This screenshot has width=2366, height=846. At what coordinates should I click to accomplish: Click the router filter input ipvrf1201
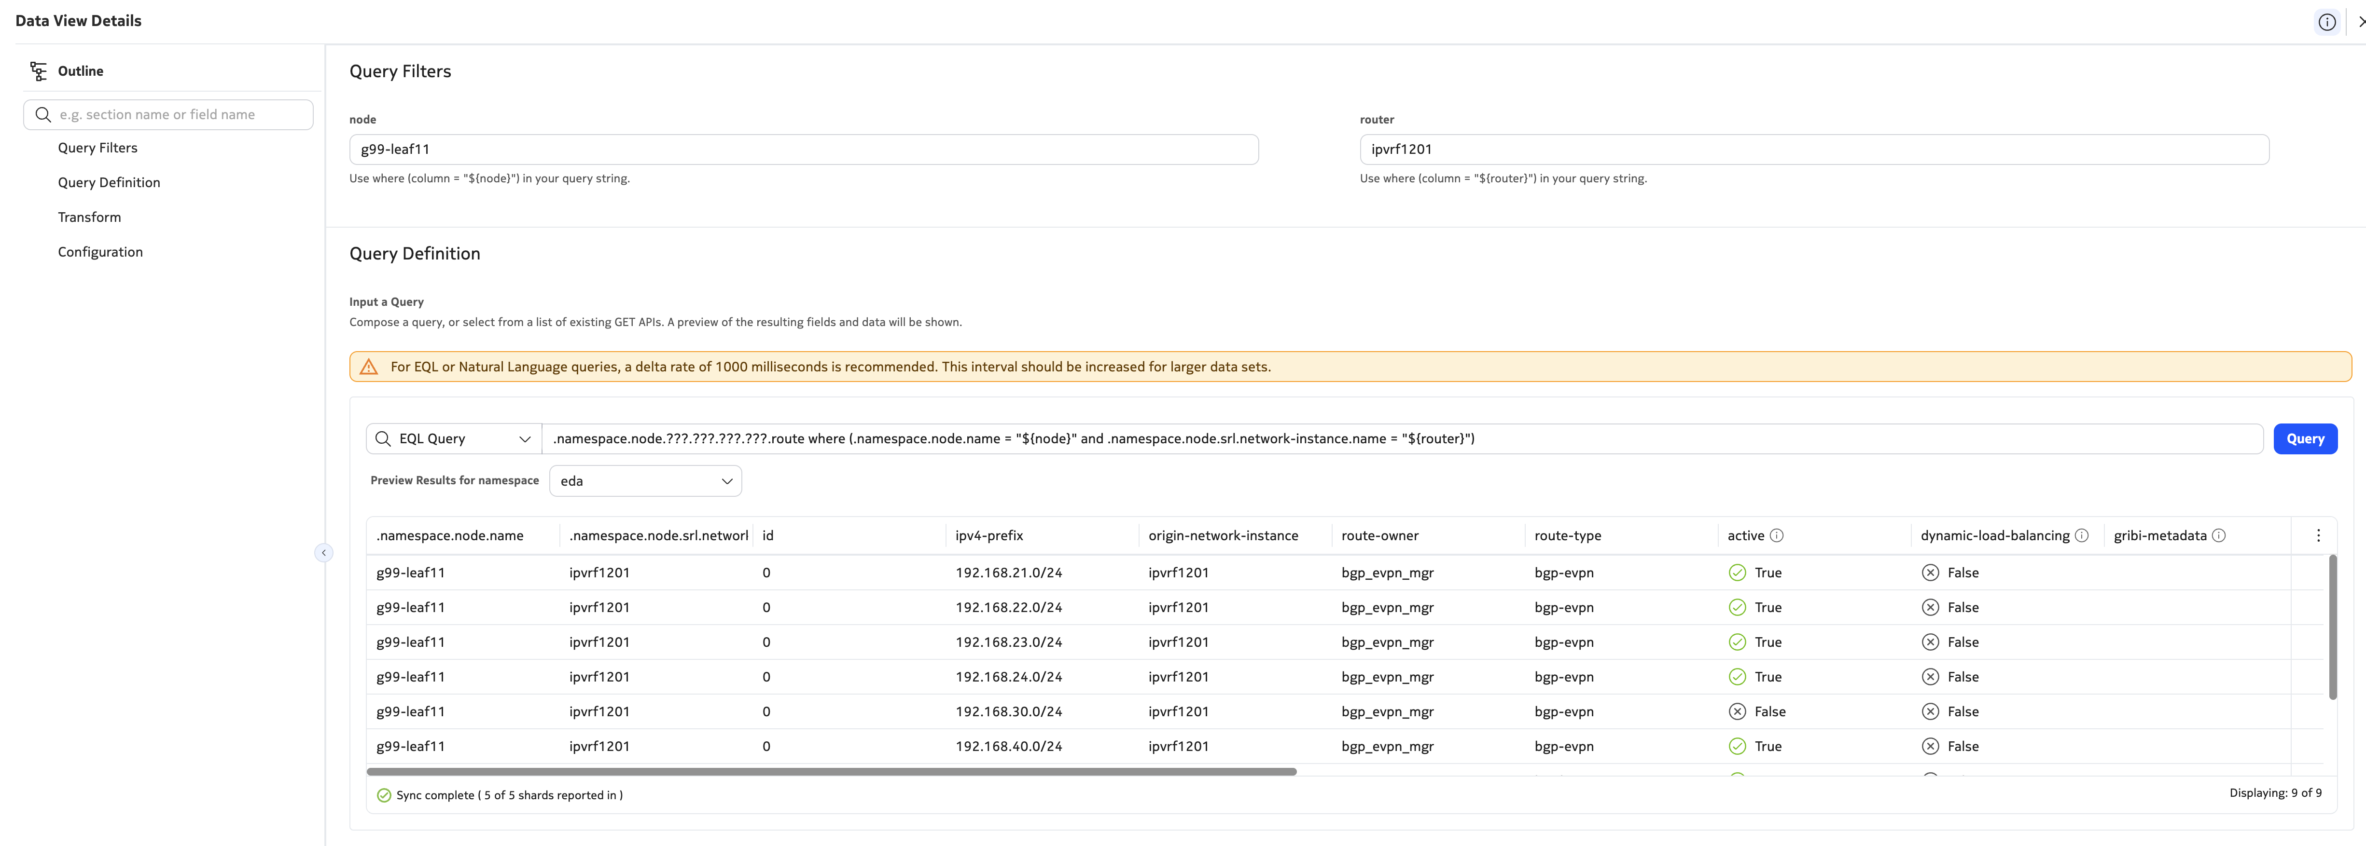[x=1814, y=150]
